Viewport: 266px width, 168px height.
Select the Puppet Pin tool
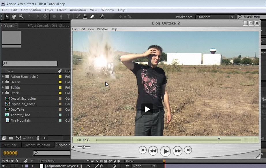coord(102,17)
